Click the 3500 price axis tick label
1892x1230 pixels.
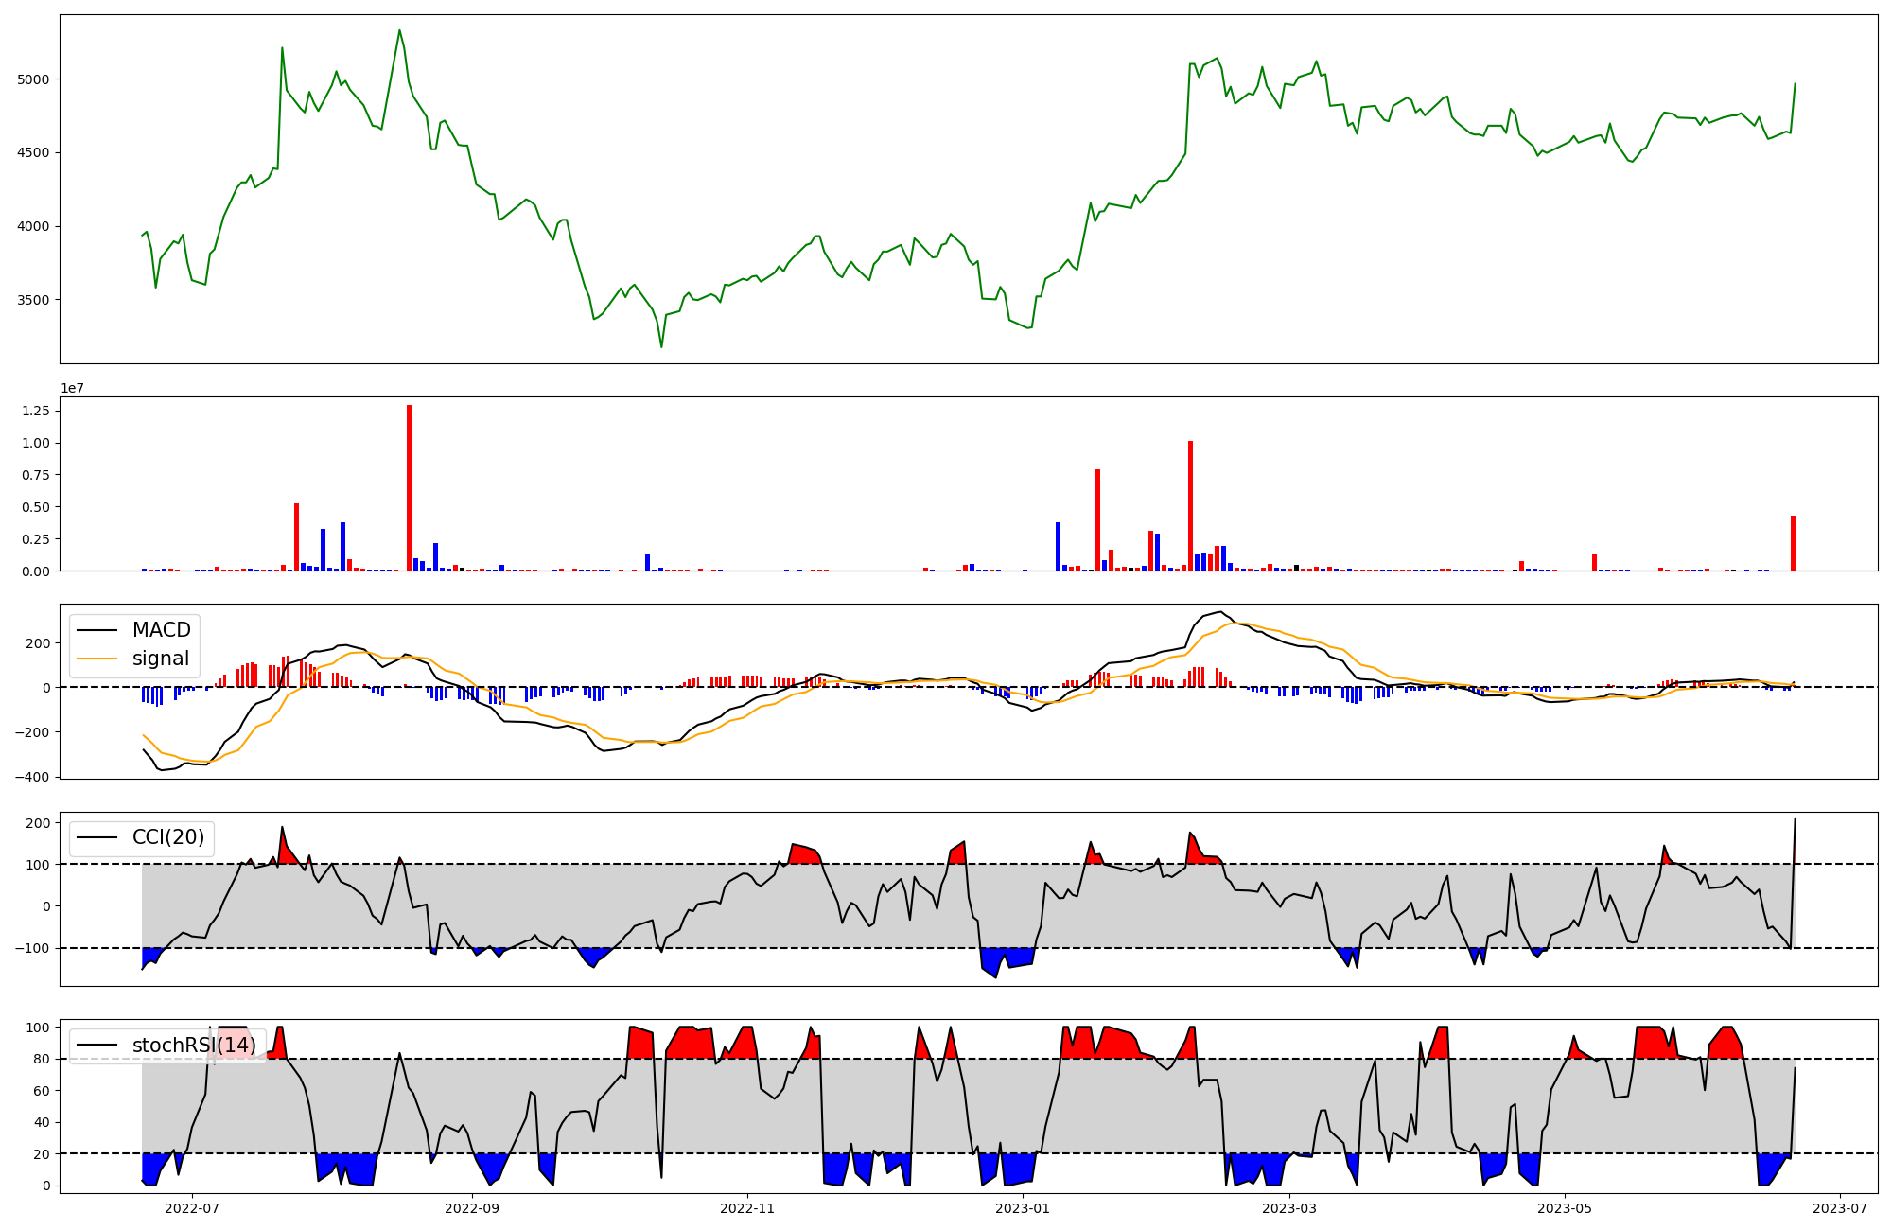(33, 300)
